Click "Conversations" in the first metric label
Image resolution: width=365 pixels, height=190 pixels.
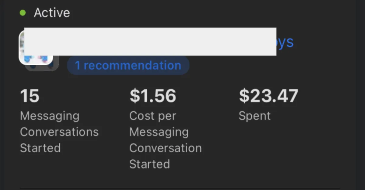tap(59, 132)
